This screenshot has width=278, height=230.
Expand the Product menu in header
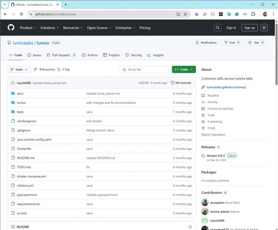tap(28, 28)
